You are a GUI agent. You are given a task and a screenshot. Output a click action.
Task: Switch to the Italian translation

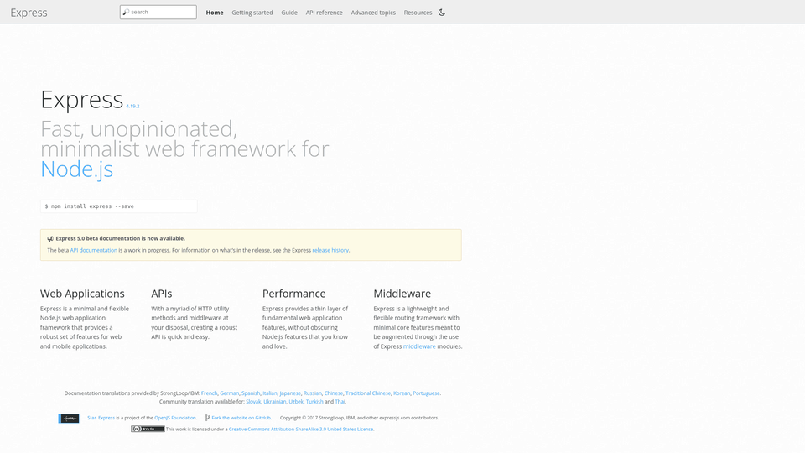coord(270,393)
